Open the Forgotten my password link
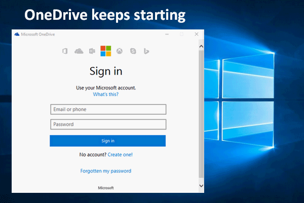Viewport: 304px width, 203px height. point(106,171)
